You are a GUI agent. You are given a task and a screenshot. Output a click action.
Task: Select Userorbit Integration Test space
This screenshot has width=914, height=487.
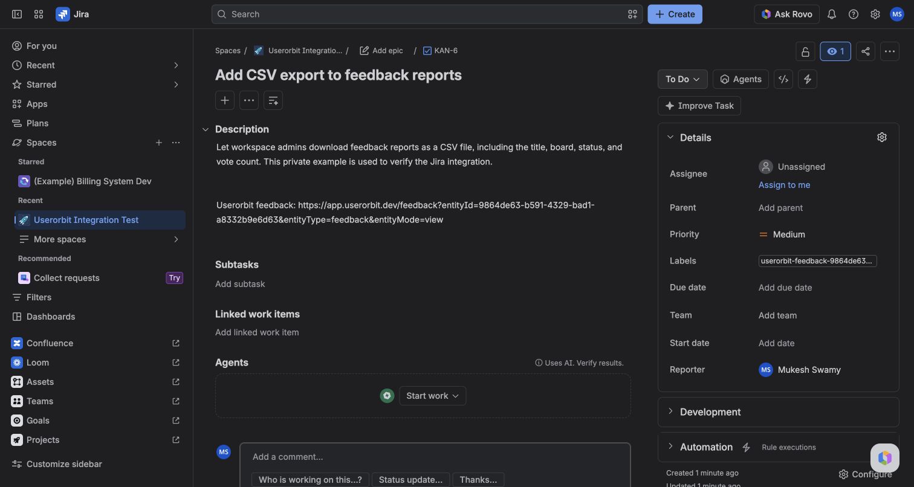coord(100,220)
